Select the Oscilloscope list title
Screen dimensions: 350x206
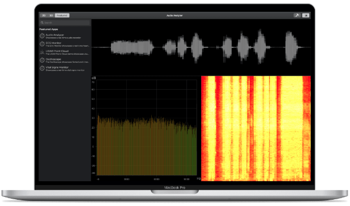[x=53, y=59]
